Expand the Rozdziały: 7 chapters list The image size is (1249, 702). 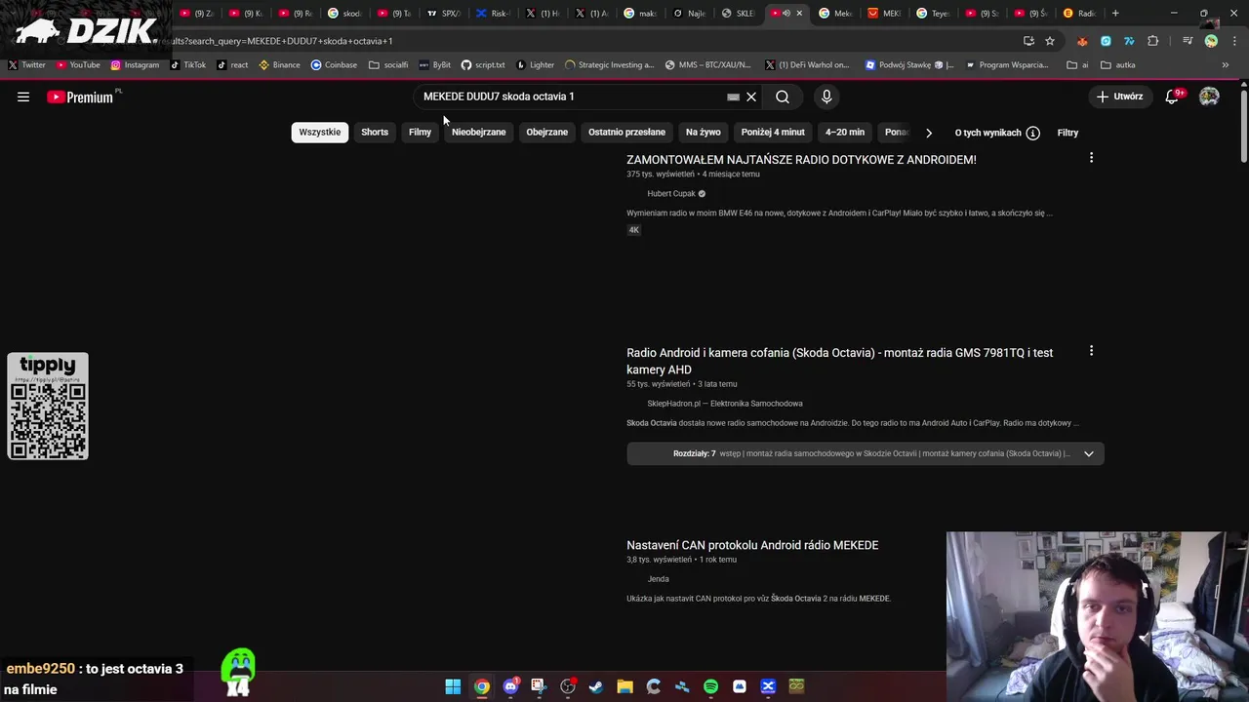click(866, 453)
